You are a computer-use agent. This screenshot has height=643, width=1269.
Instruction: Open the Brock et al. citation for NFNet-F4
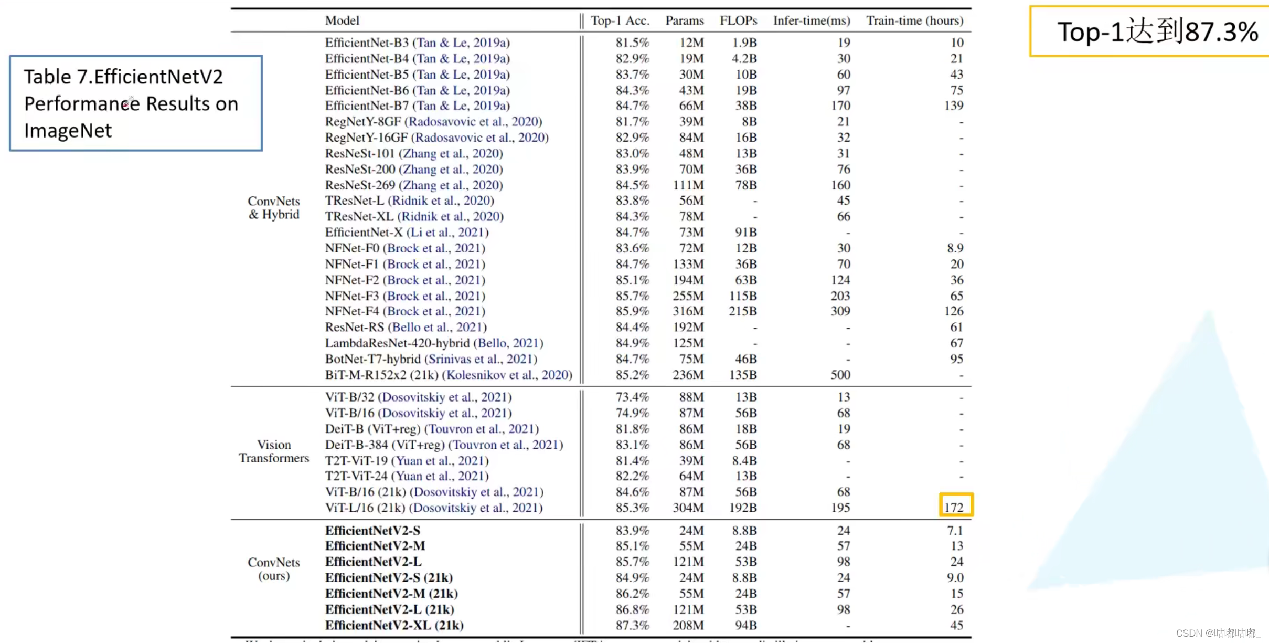[434, 311]
